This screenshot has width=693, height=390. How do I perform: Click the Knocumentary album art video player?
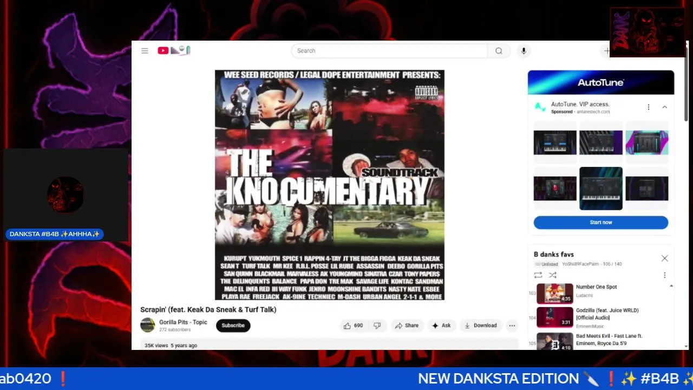[330, 185]
